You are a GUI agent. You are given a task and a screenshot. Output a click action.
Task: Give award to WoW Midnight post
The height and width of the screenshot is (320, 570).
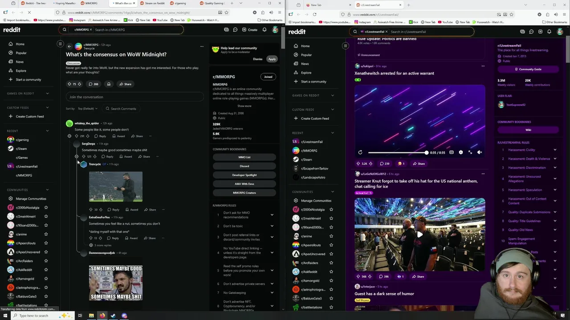click(109, 84)
